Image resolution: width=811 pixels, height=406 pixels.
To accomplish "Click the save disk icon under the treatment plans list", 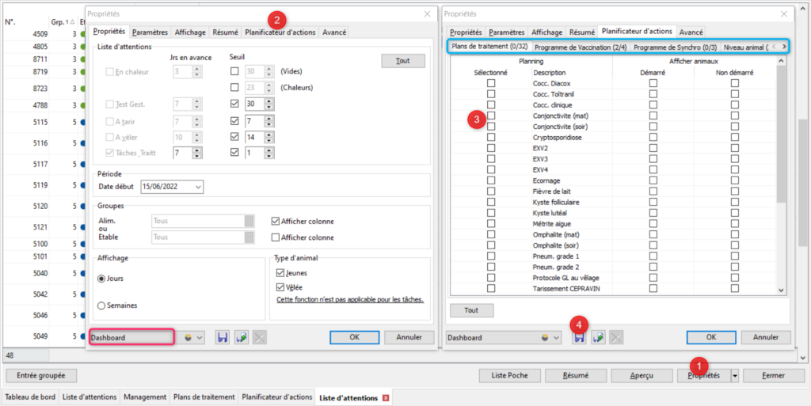I will 579,337.
